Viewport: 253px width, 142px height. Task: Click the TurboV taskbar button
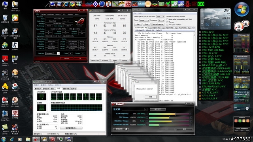point(36,139)
